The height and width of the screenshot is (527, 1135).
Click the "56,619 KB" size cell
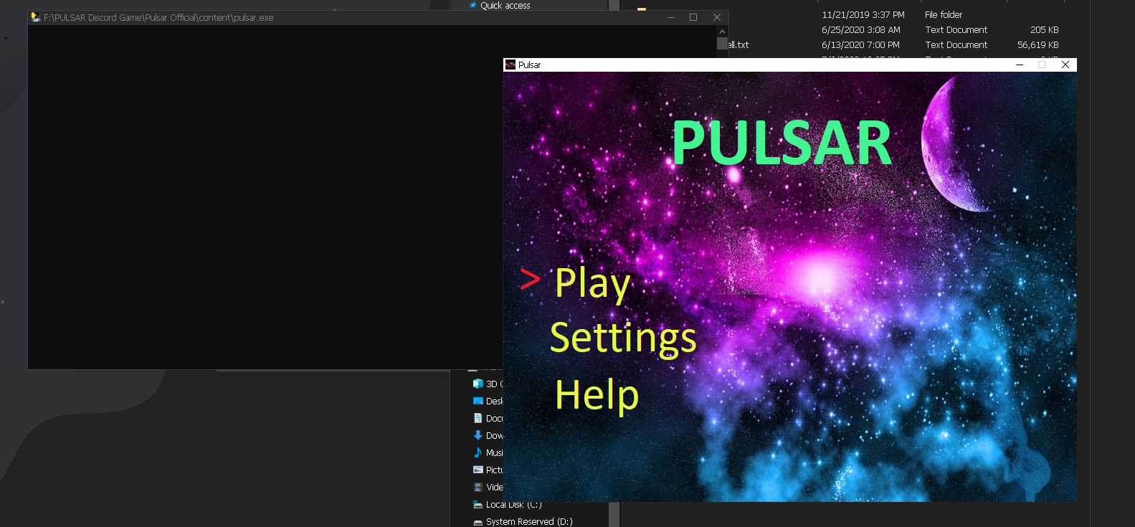(x=1038, y=44)
